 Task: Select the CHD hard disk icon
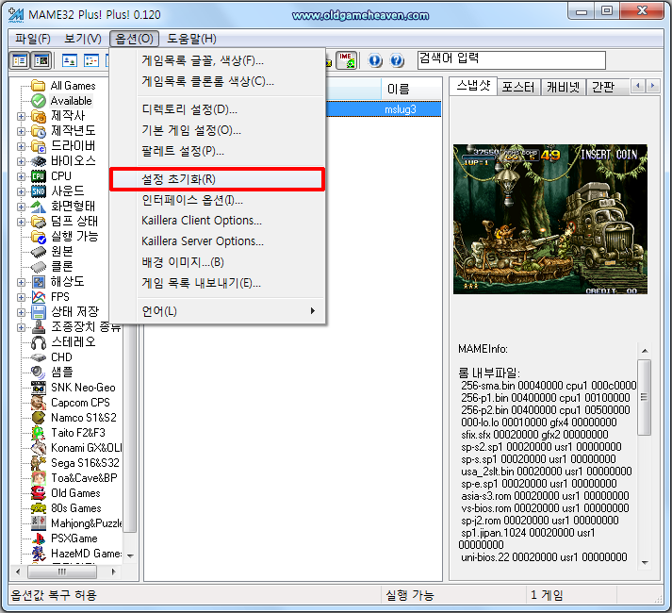(39, 357)
